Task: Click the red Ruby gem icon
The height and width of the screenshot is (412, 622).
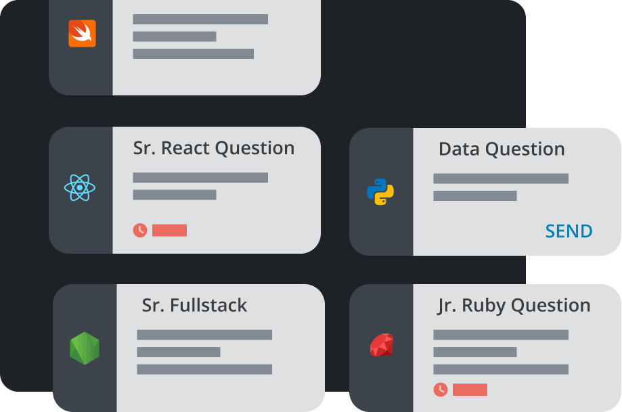Action: [381, 346]
